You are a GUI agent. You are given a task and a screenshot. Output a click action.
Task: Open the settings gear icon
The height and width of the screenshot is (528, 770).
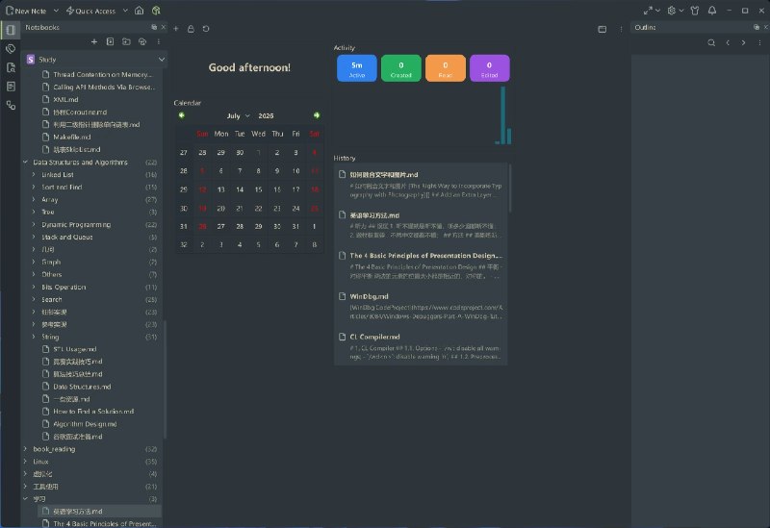tap(671, 11)
